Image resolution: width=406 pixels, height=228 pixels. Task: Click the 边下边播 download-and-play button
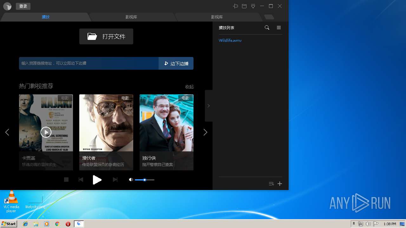pos(176,63)
